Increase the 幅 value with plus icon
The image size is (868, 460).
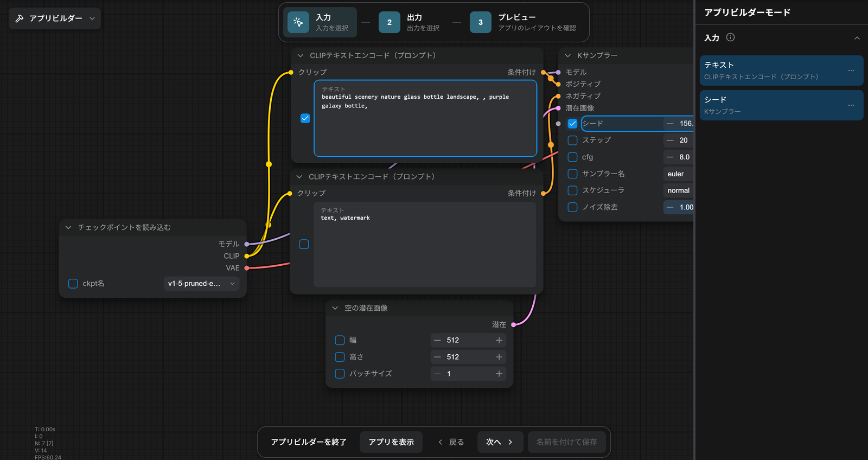point(499,340)
